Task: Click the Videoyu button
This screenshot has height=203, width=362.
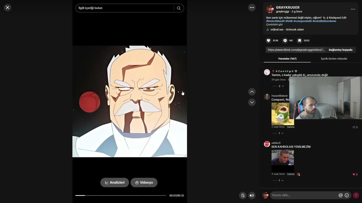Action: click(144, 182)
